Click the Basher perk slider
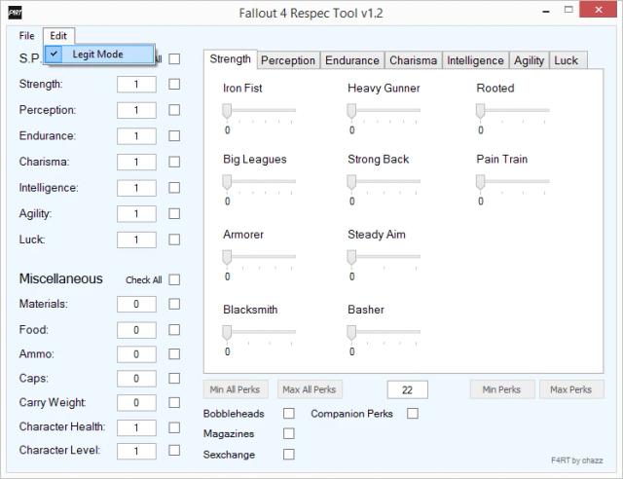 [384, 334]
